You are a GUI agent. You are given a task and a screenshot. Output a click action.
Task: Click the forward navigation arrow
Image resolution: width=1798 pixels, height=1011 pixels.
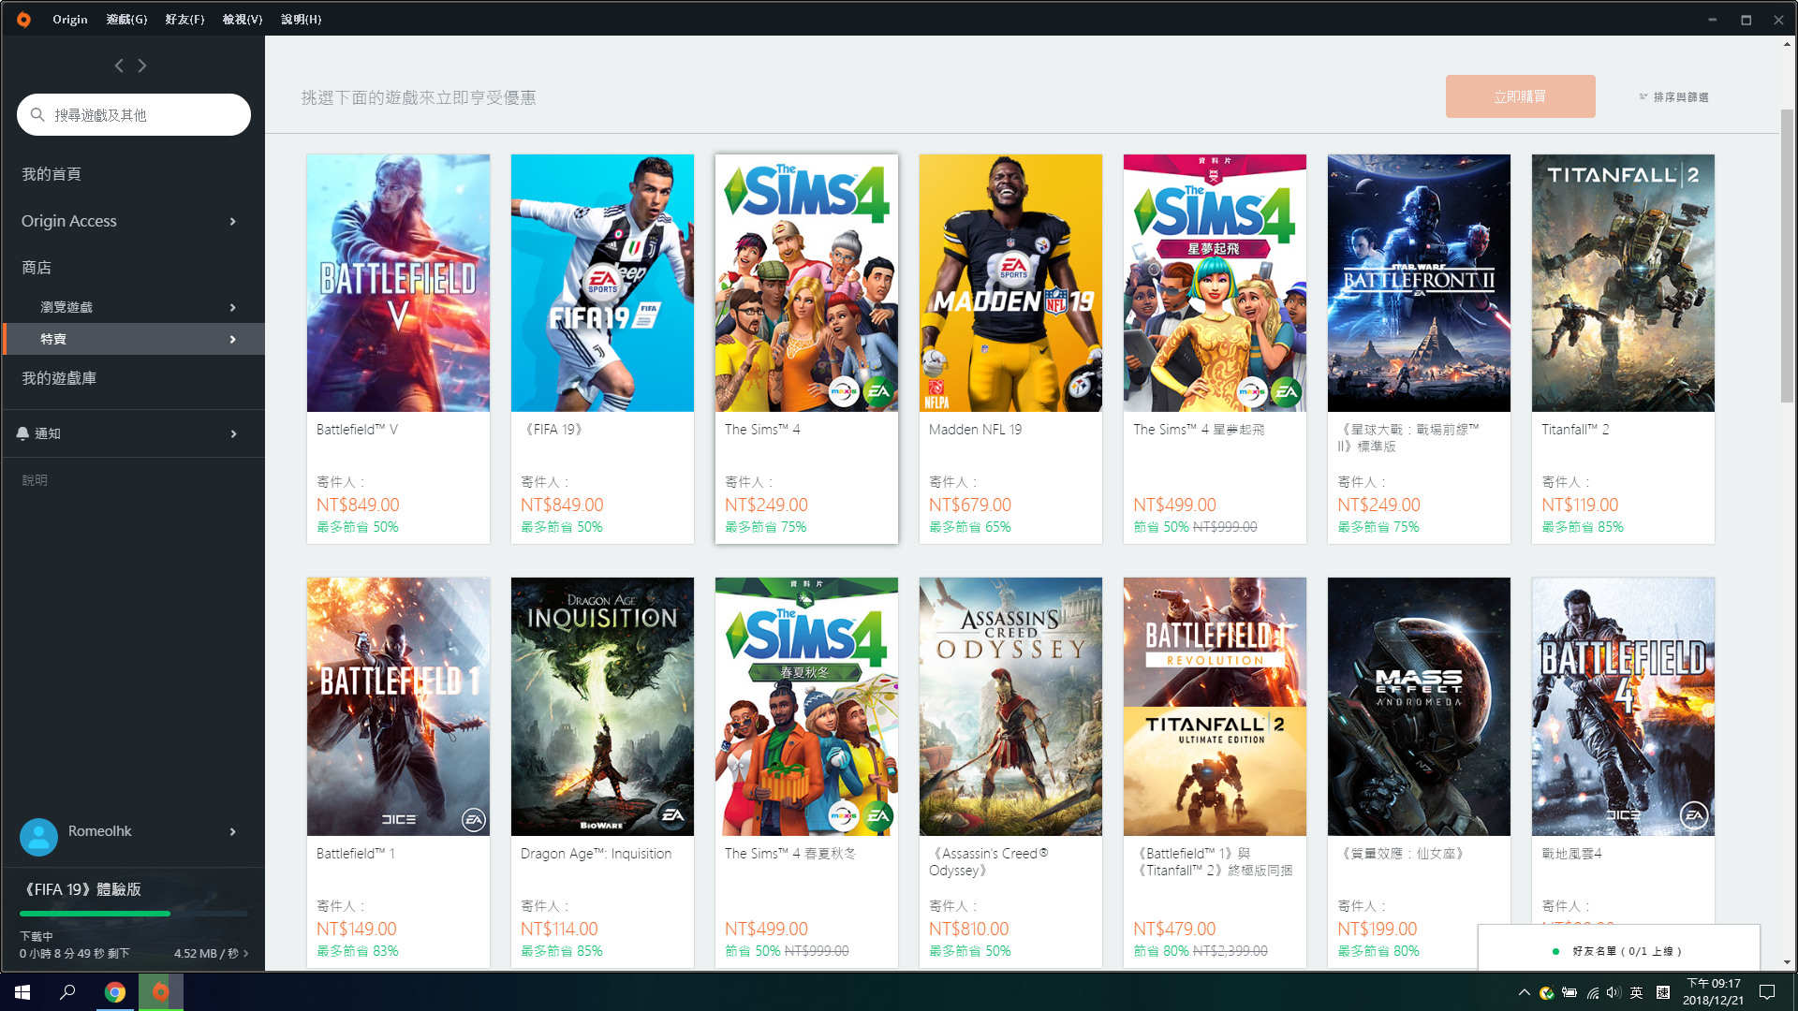point(142,66)
